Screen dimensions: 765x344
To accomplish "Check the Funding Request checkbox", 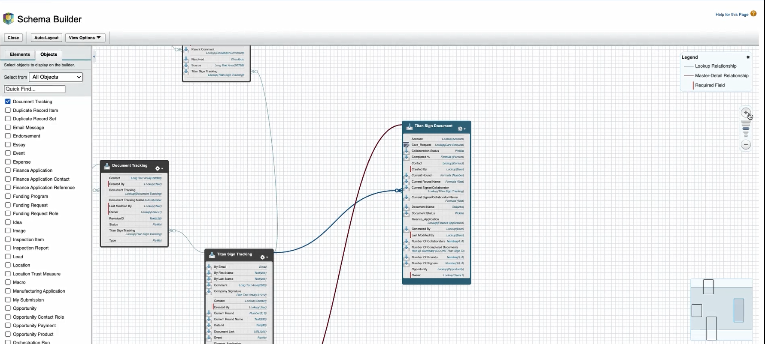I will (x=8, y=205).
